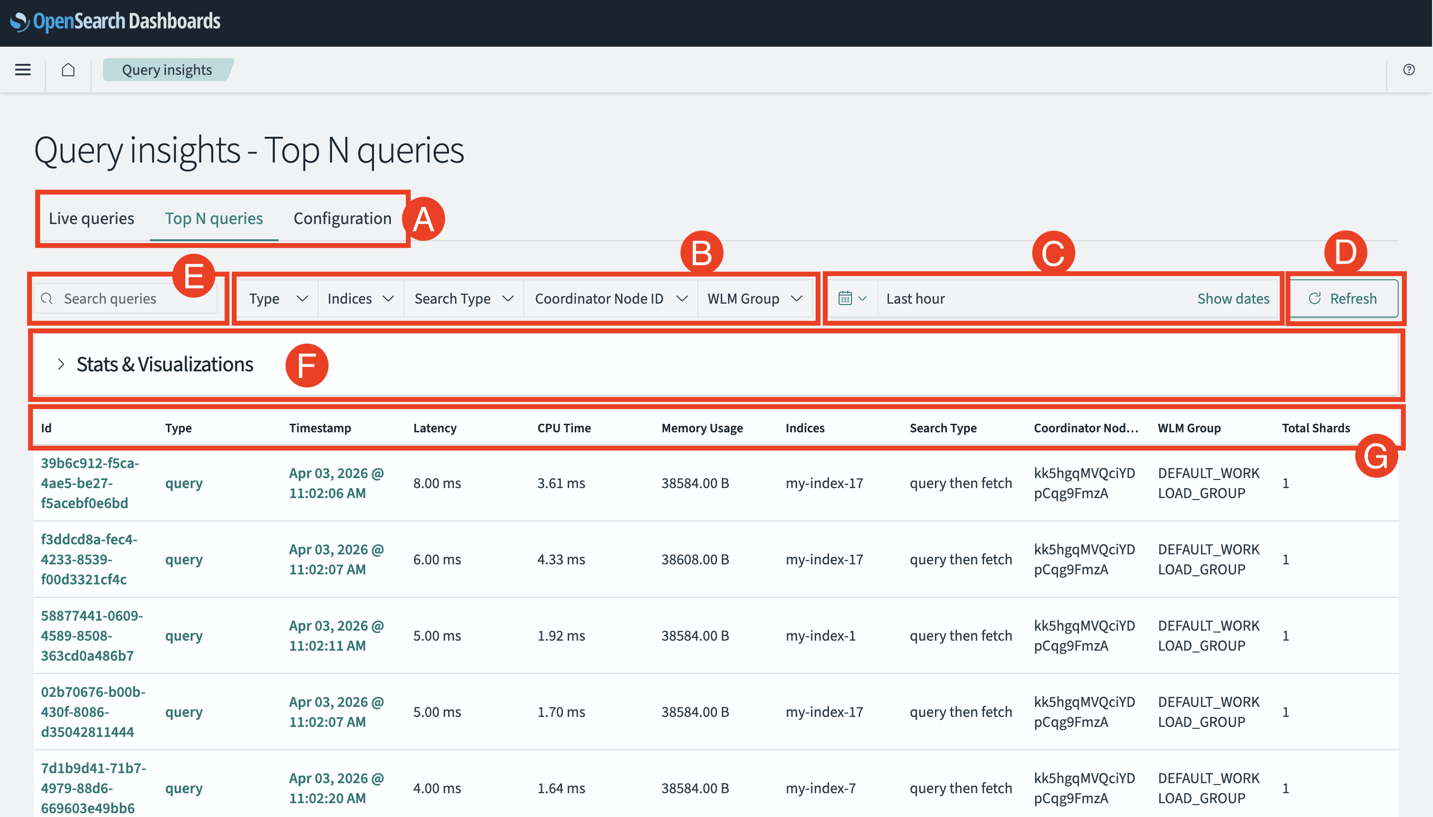
Task: Sort by the Search Type column header
Action: tap(943, 428)
